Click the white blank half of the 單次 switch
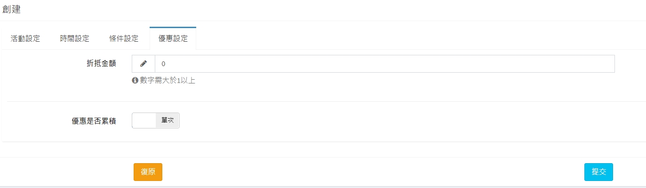 (x=144, y=120)
